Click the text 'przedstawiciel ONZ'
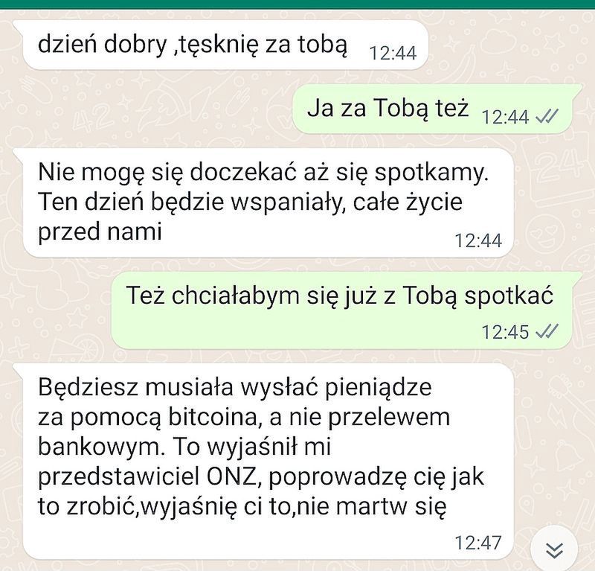The image size is (595, 571). pyautogui.click(x=147, y=476)
